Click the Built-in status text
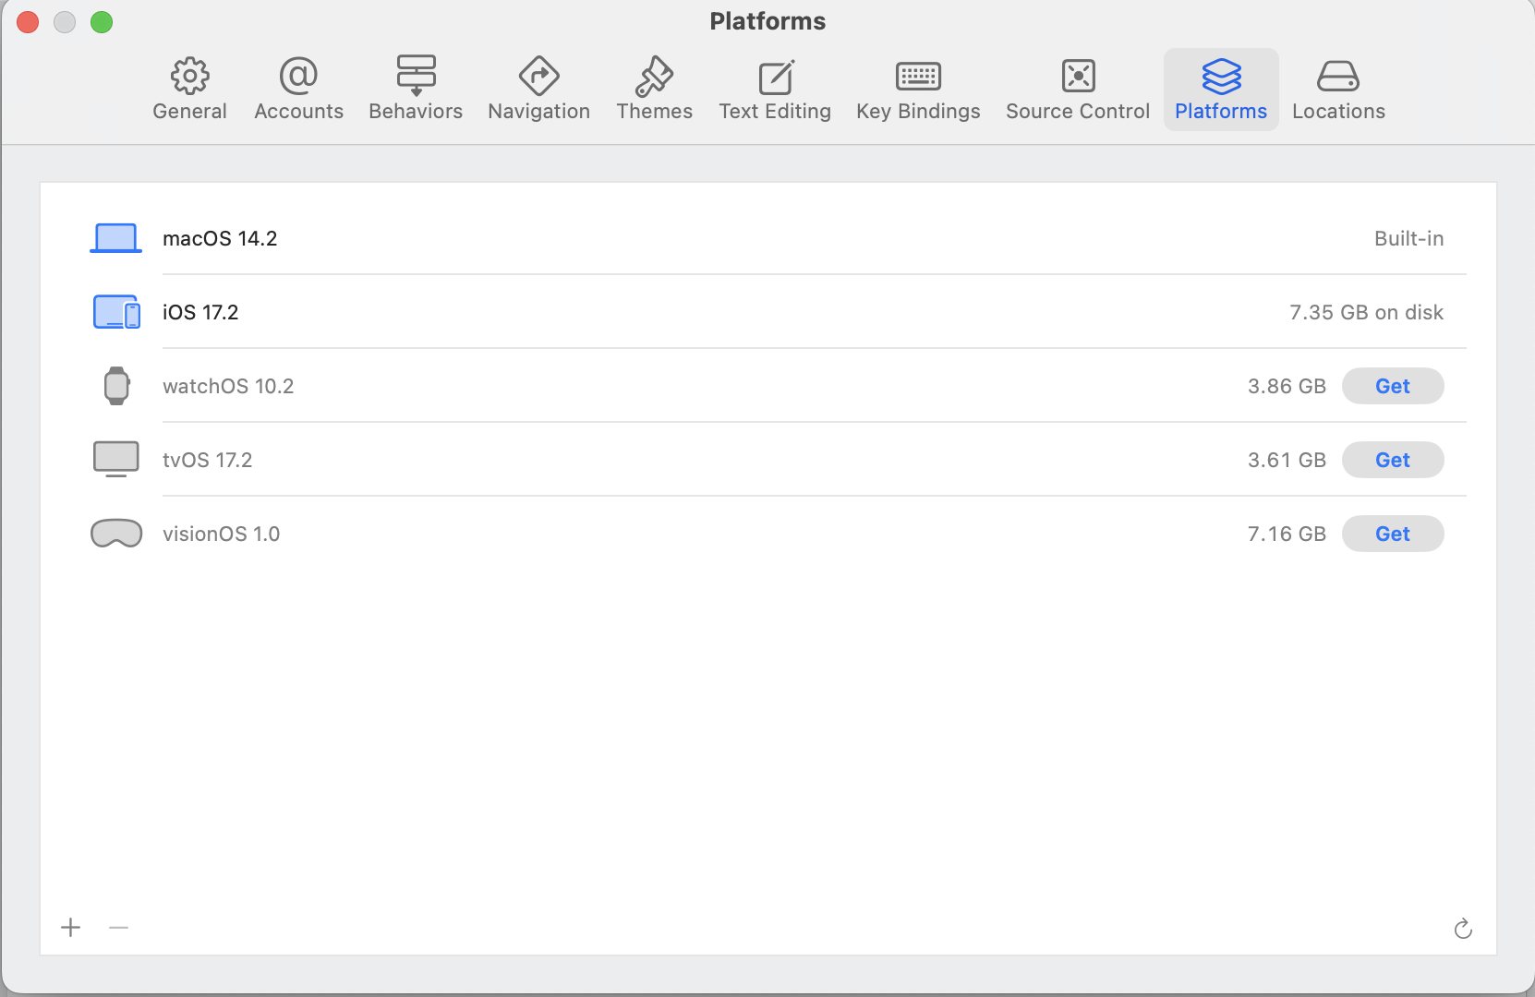The width and height of the screenshot is (1535, 997). tap(1408, 238)
